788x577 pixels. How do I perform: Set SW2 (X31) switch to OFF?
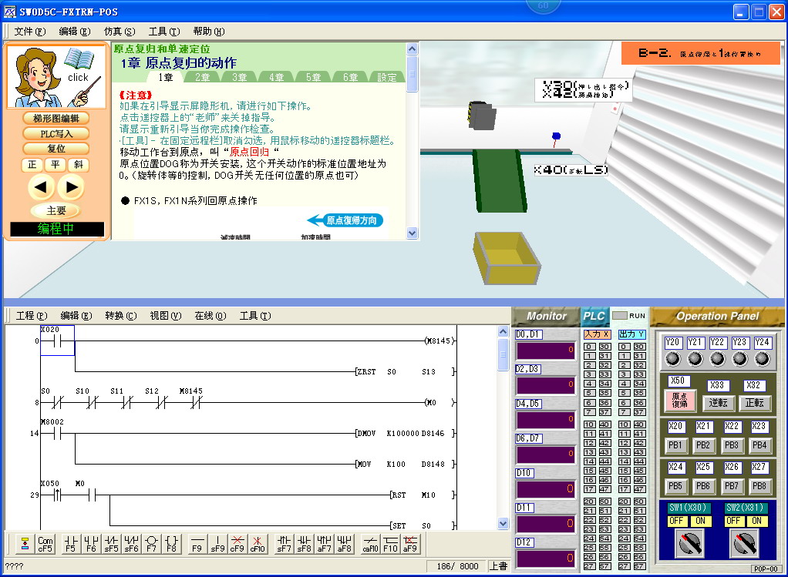733,521
